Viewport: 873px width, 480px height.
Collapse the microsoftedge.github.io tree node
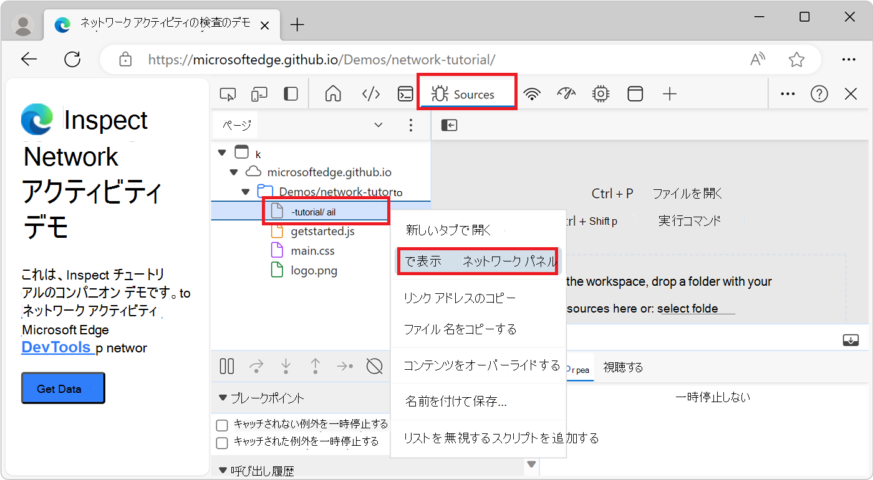coord(234,171)
